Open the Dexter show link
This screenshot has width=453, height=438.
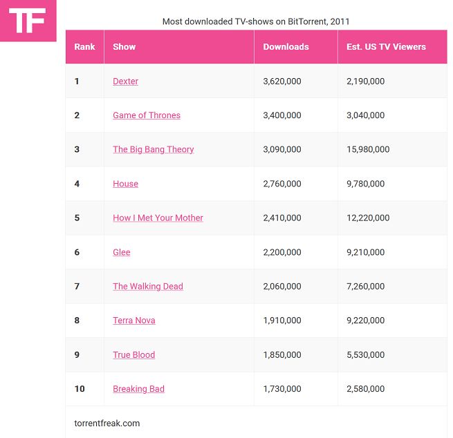point(125,82)
